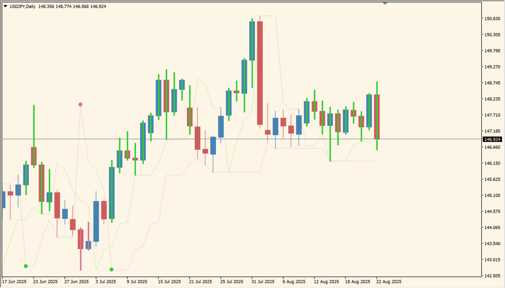Viewport: 505px width, 288px height.
Task: Click the close value 146.924 in header
Action: coord(98,7)
